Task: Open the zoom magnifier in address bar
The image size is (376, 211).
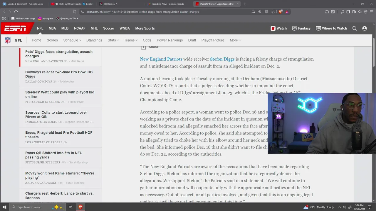Action: pos(260,12)
